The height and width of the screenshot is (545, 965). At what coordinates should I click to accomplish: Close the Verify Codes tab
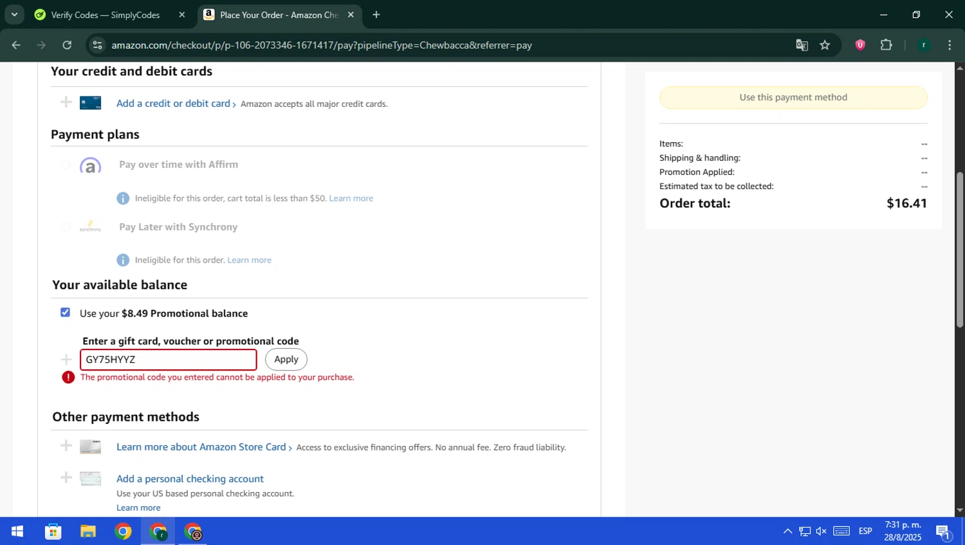click(x=182, y=15)
